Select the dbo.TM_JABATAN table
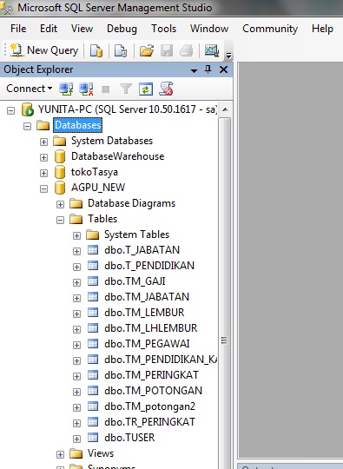Image resolution: width=343 pixels, height=469 pixels. [x=147, y=297]
